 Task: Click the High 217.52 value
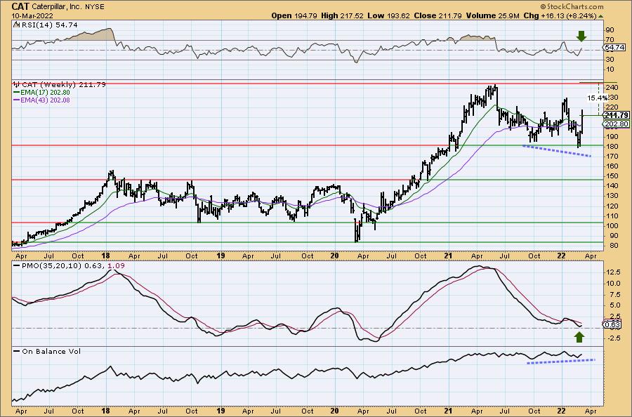[x=343, y=15]
